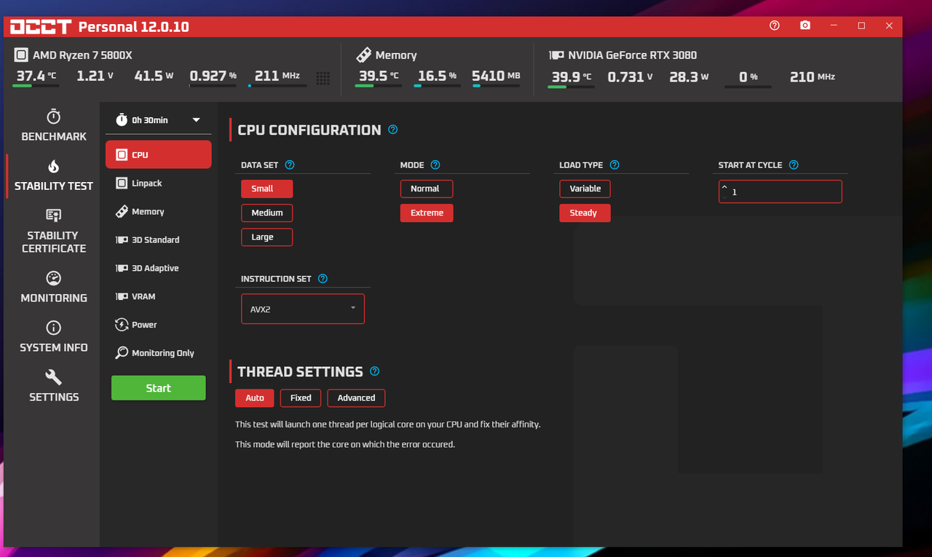Click the Memory stick icon in header
This screenshot has width=932, height=557.
(x=364, y=55)
